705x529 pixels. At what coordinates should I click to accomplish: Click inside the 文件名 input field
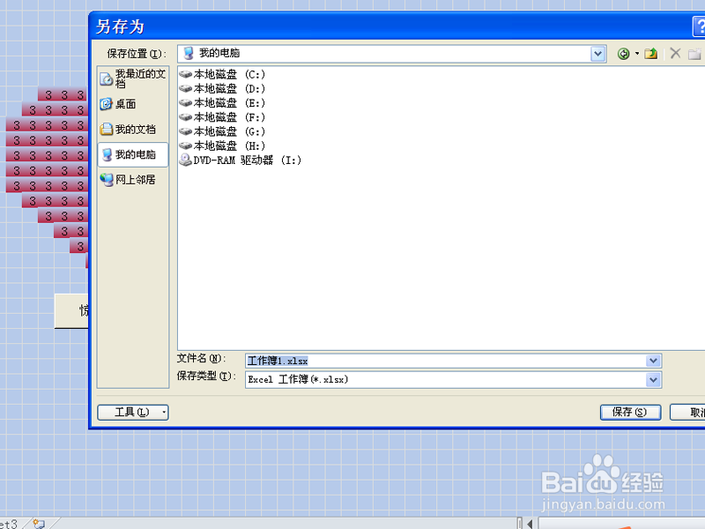coord(397,361)
